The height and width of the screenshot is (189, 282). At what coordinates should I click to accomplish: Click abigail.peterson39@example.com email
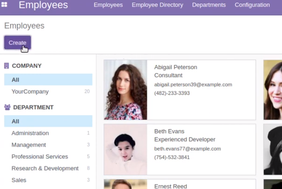[x=193, y=85]
